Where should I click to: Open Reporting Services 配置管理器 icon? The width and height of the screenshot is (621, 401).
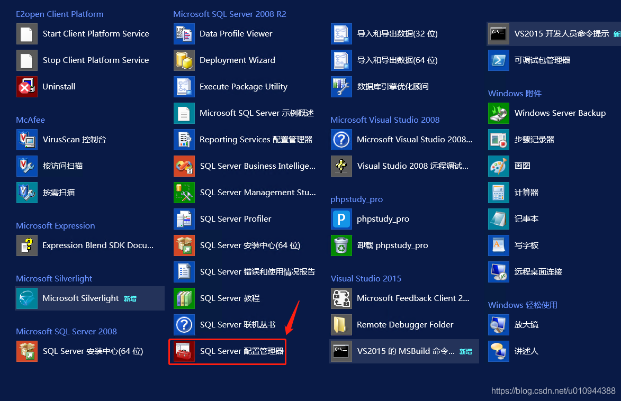[x=184, y=139]
